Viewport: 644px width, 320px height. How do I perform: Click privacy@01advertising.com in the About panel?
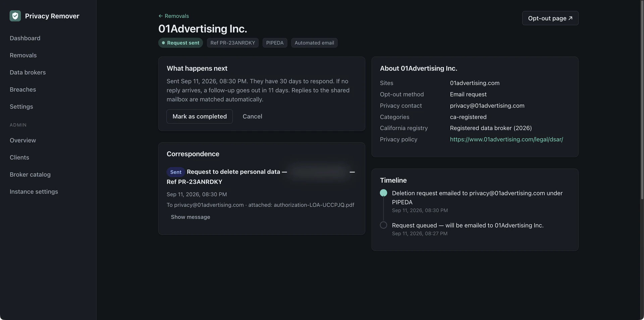point(487,106)
